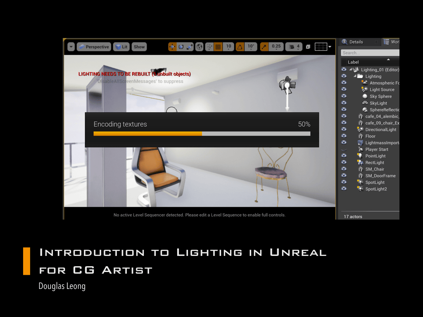Viewport: 423px width, 317px height.
Task: Click the spotlight gizmo in viewport
Action: 287,85
